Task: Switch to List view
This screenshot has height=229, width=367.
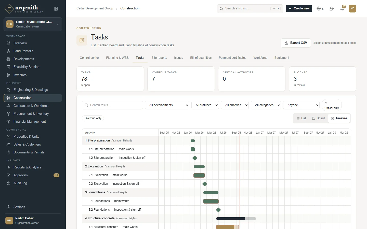Action: tap(301, 118)
